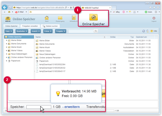Click the browser back arrow button

pyautogui.click(x=5, y=7)
